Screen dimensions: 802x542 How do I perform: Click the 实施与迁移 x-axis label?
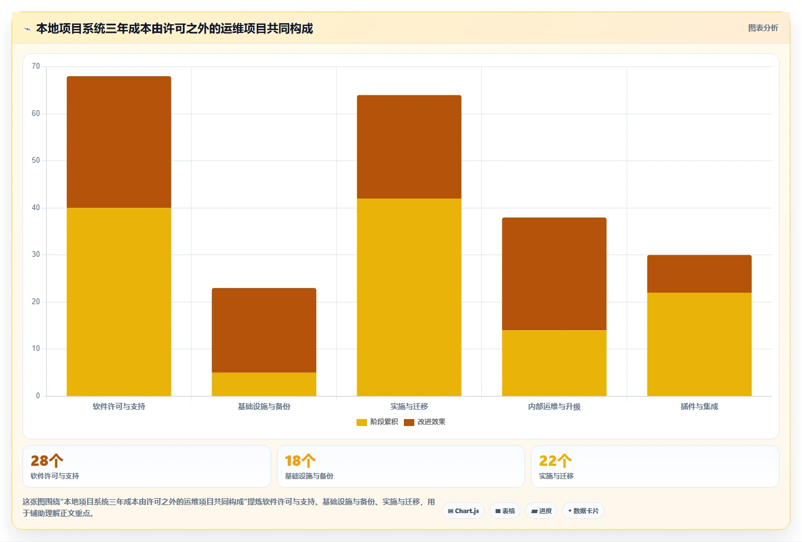point(409,407)
